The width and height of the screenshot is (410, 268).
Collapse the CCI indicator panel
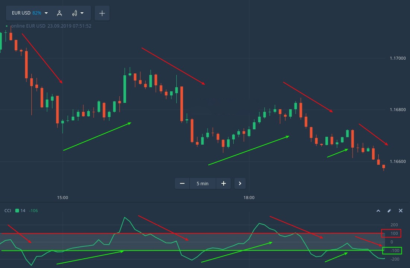coord(378,211)
